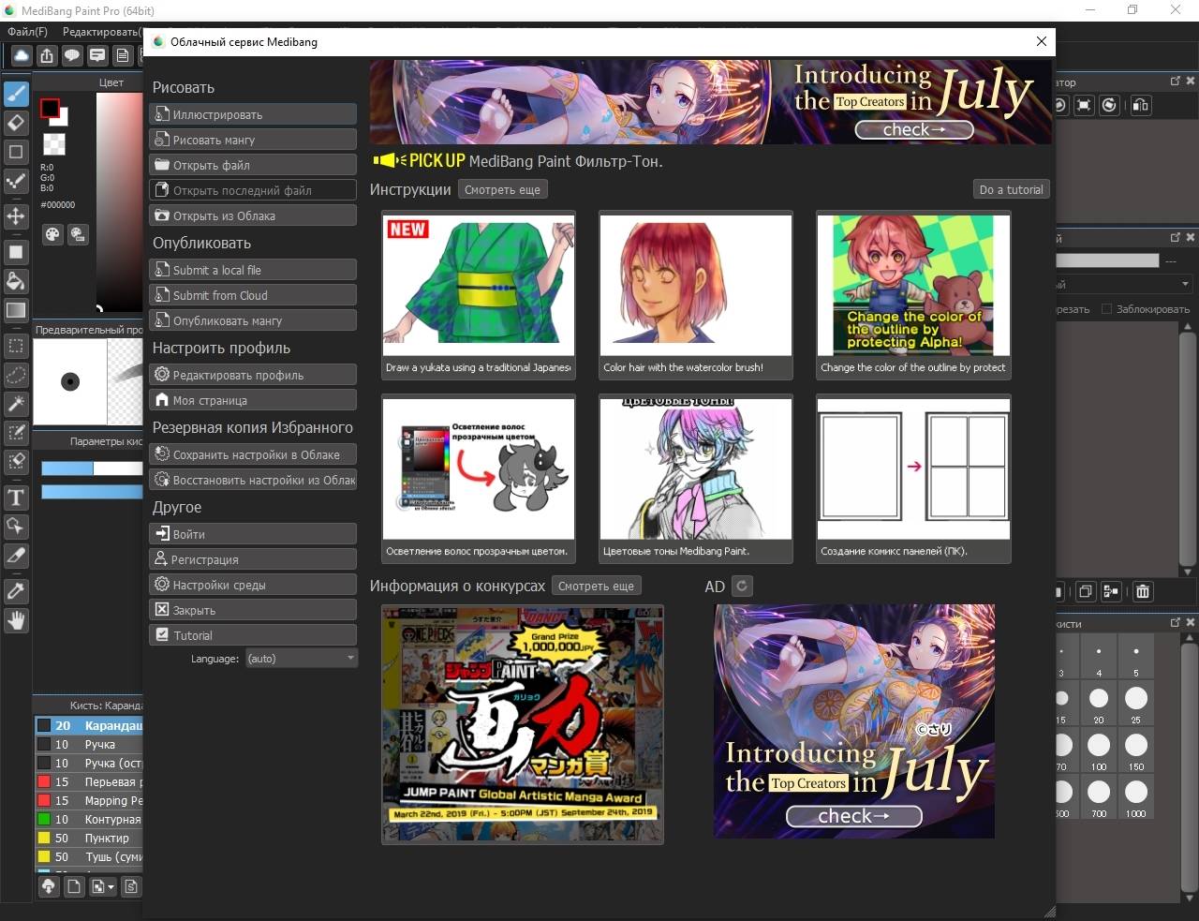This screenshot has height=921, width=1199.
Task: Click Рисовать мангу button
Action: [x=253, y=140]
